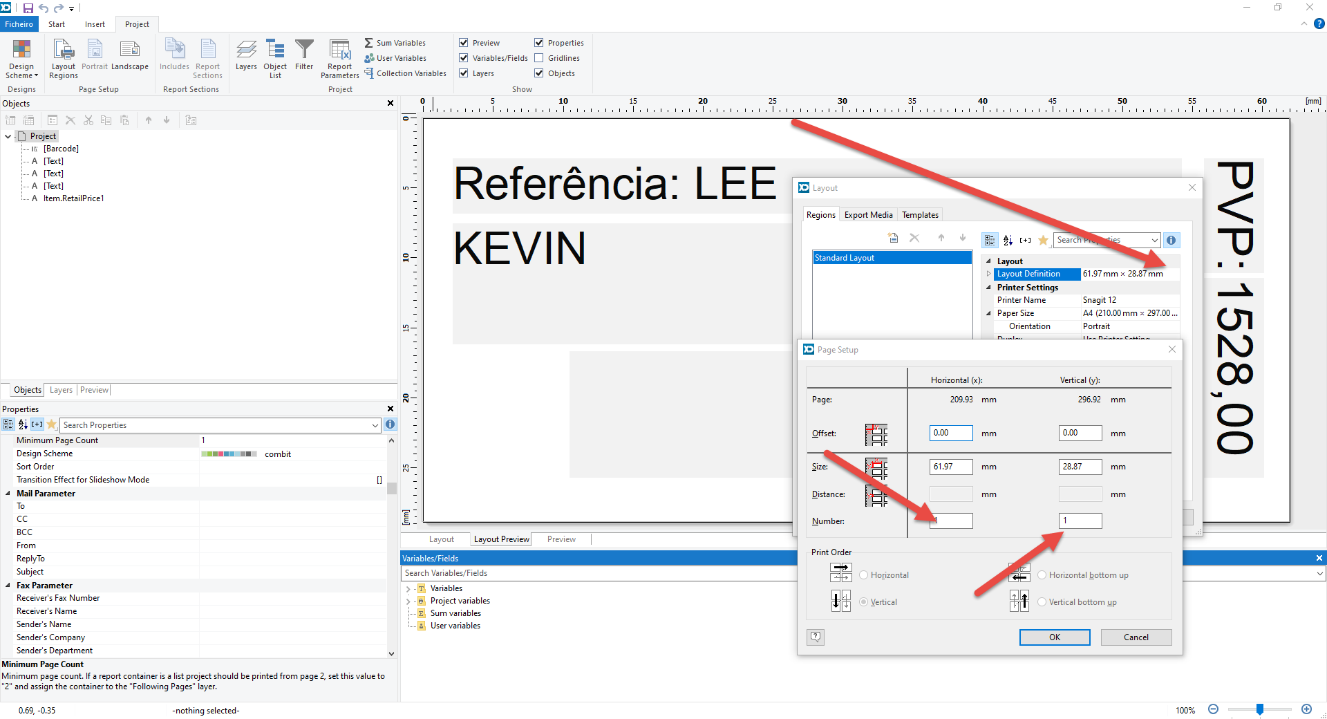The width and height of the screenshot is (1327, 719).
Task: Click OK in Page Setup dialog
Action: click(1054, 637)
